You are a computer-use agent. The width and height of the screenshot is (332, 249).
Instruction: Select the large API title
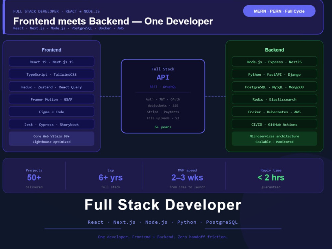click(163, 77)
